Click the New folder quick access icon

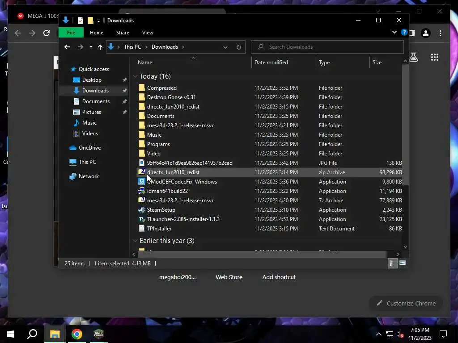click(x=90, y=21)
